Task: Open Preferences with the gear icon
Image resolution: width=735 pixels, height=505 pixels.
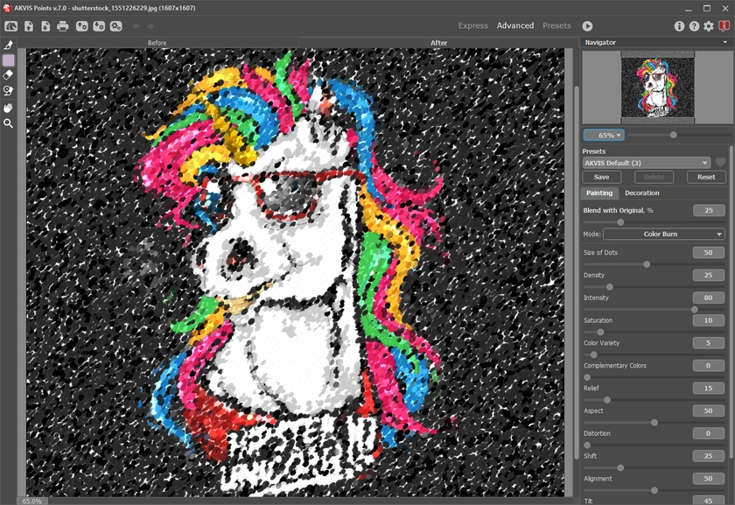Action: [x=709, y=26]
